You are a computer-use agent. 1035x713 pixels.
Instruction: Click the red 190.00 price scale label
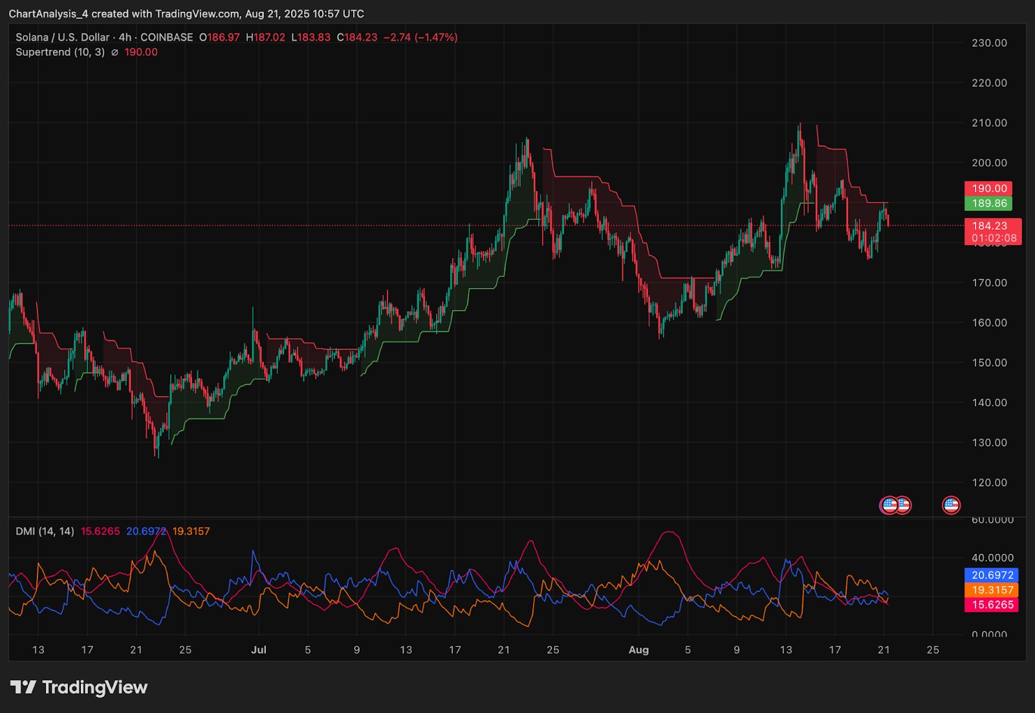[988, 188]
